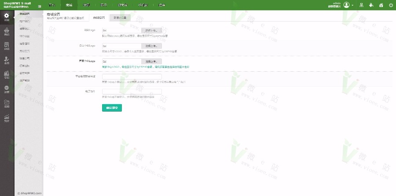396x196 pixels.
Task: Open the 消息通知 submenu entry
Action: tap(25, 44)
